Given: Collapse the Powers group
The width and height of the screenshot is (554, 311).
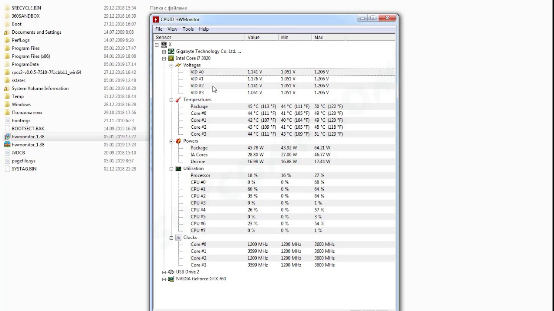Looking at the screenshot, I should tap(171, 141).
